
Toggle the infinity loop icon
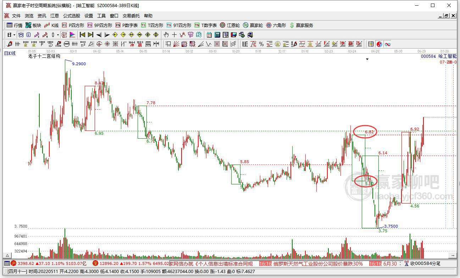coord(388,44)
